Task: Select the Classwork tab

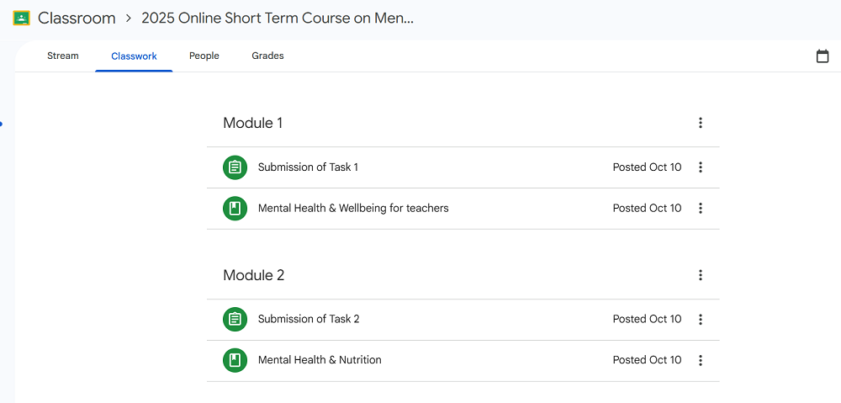Action: (134, 56)
